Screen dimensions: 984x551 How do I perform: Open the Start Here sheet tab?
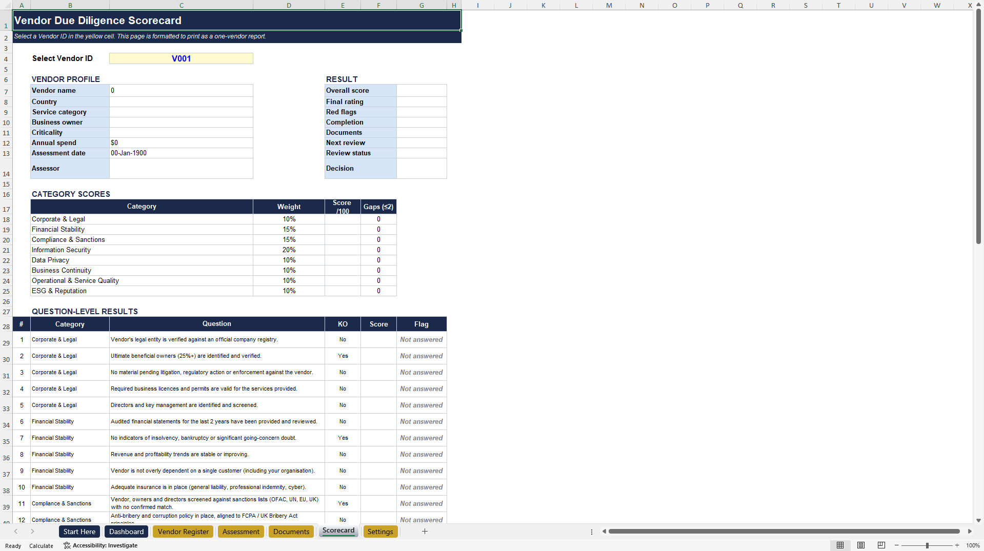[79, 532]
